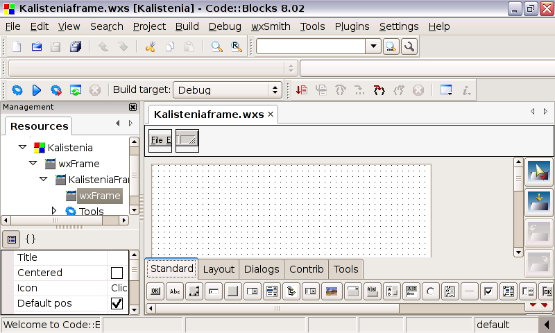Switch property grid to events braces view
Image resolution: width=555 pixels, height=333 pixels.
31,239
